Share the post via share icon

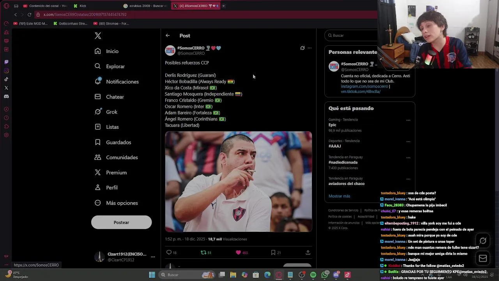(x=308, y=253)
